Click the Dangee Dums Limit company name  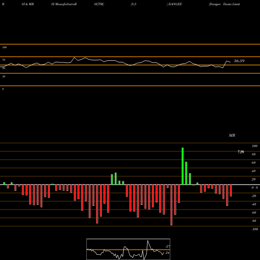tap(224, 4)
